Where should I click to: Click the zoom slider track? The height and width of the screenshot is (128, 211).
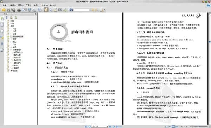[x=201, y=126]
